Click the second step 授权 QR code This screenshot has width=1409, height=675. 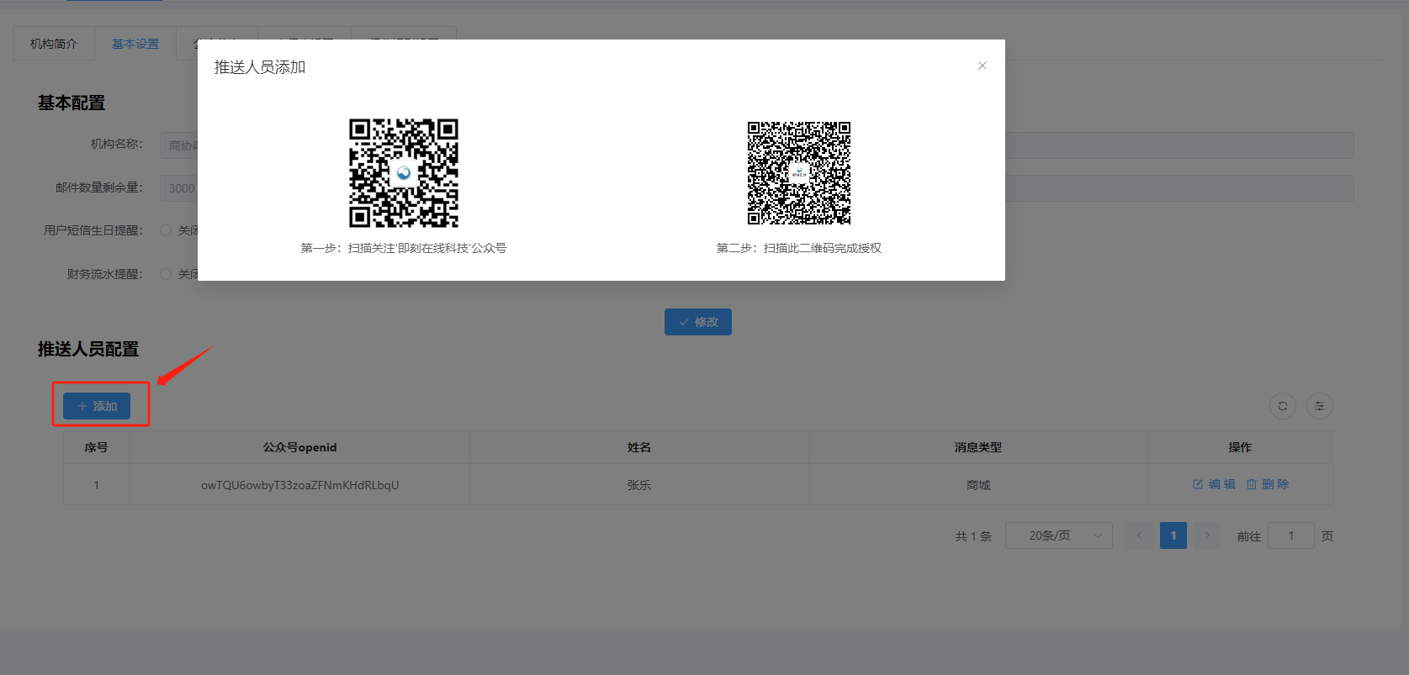pos(799,173)
